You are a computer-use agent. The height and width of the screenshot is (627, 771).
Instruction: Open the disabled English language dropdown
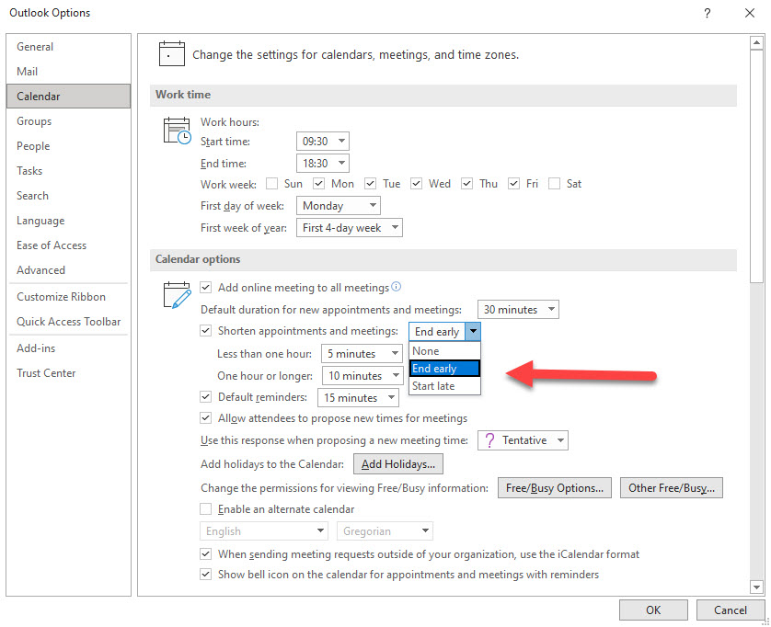coord(263,531)
